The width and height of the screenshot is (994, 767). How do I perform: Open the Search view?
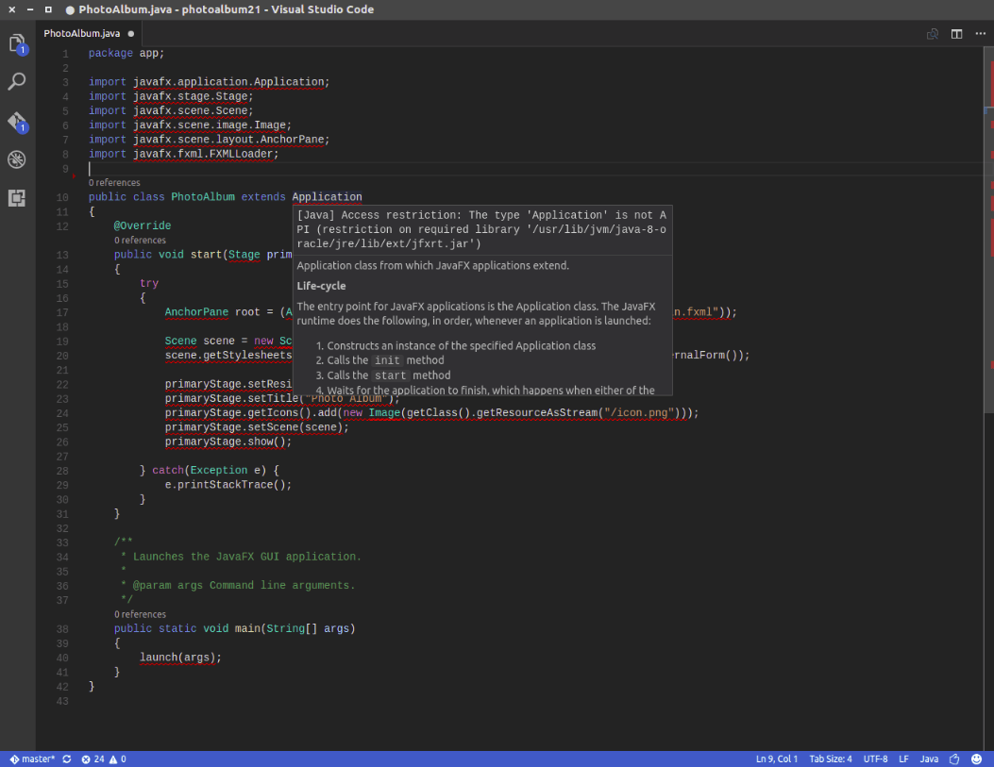coord(16,81)
